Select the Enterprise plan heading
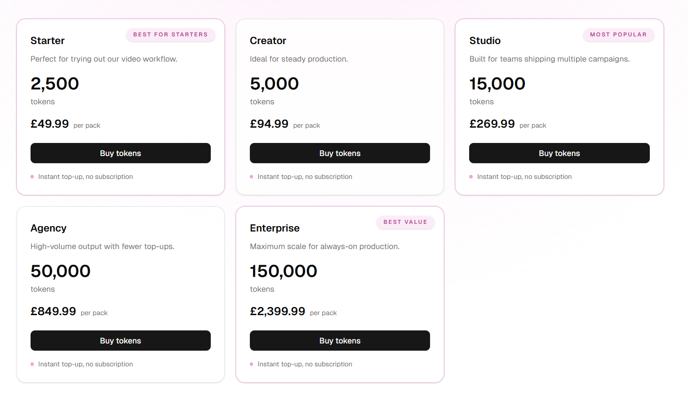This screenshot has height=401, width=688. 275,228
